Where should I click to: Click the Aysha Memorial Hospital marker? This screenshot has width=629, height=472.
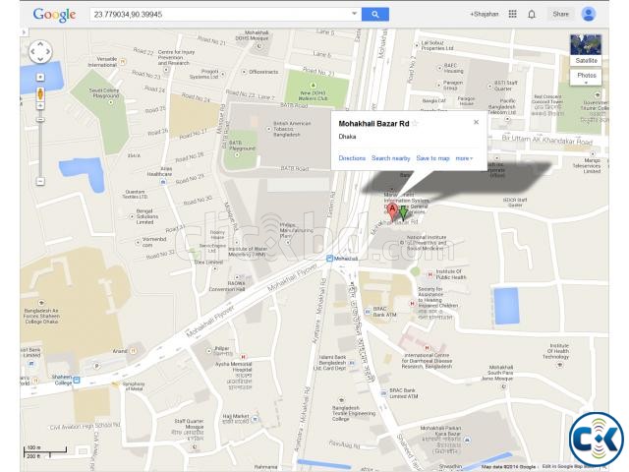tap(243, 357)
